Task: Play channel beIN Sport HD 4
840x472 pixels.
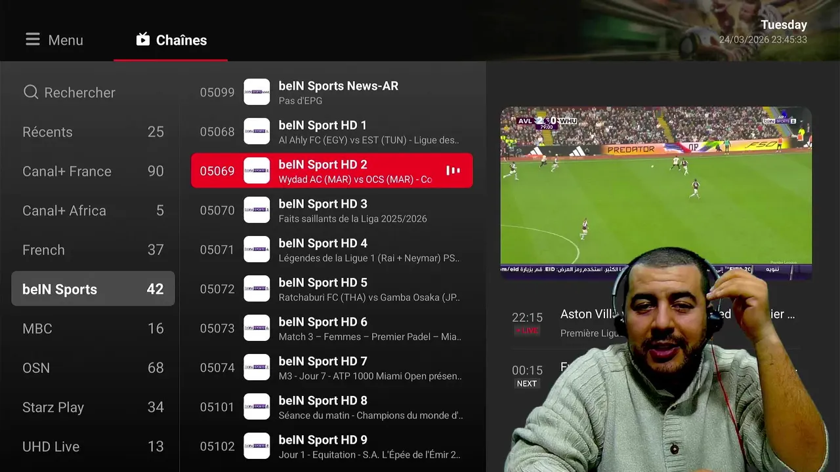Action: 332,249
